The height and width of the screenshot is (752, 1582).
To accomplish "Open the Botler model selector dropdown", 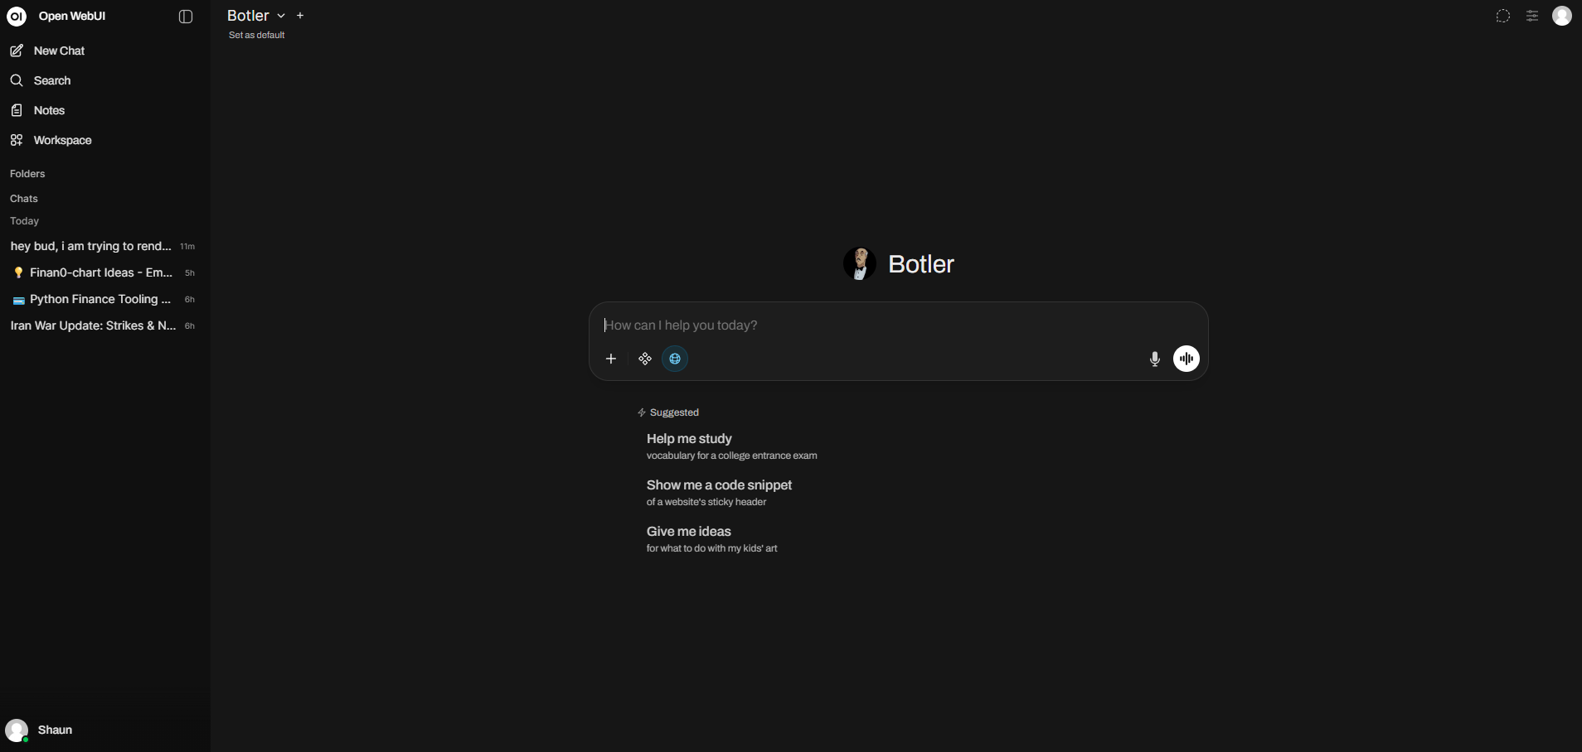I will (256, 16).
